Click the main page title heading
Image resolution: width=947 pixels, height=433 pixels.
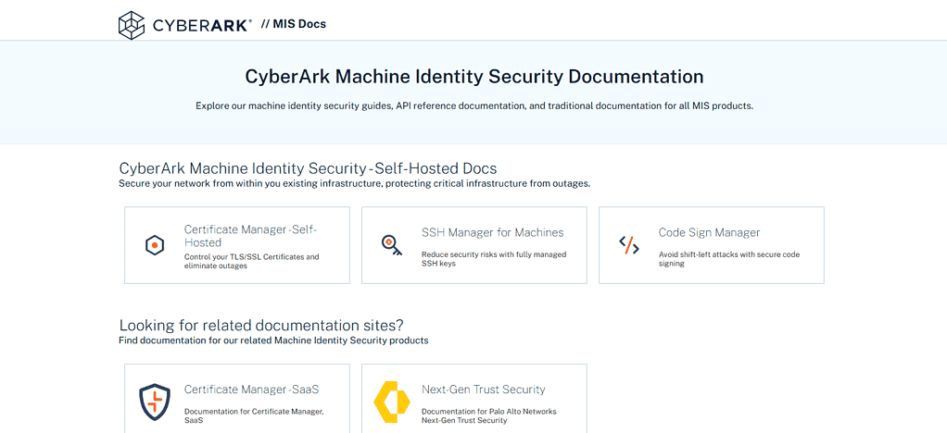(474, 77)
